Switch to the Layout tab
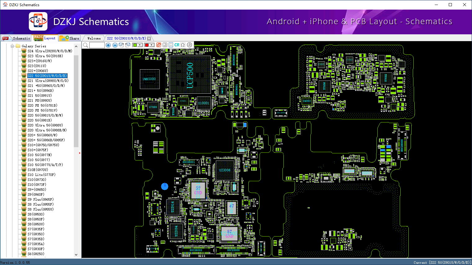This screenshot has height=265, width=472. coord(45,38)
